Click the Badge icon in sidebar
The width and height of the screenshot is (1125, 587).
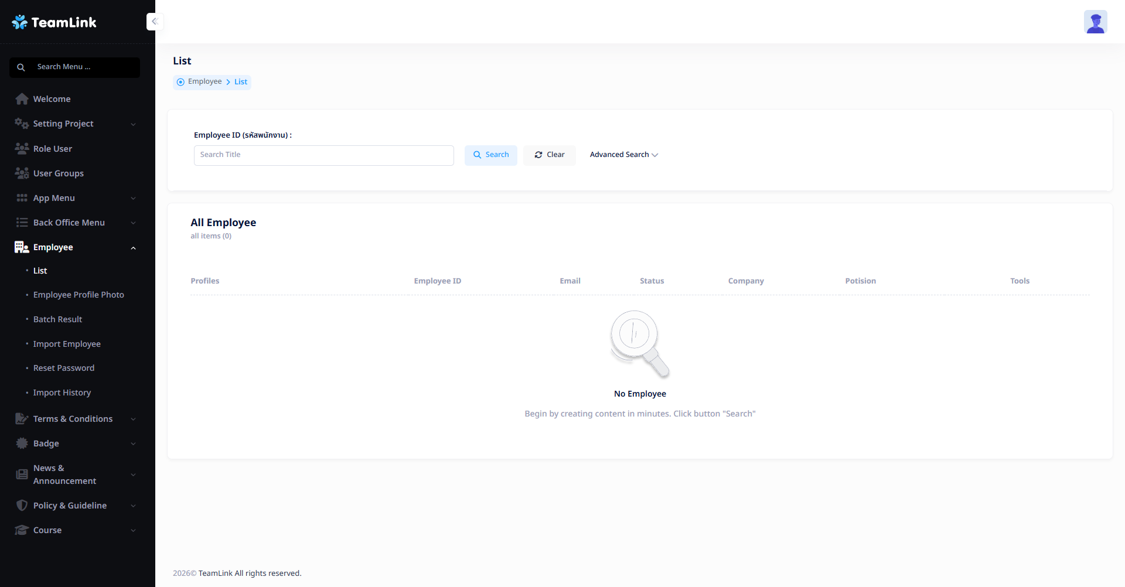pos(22,443)
